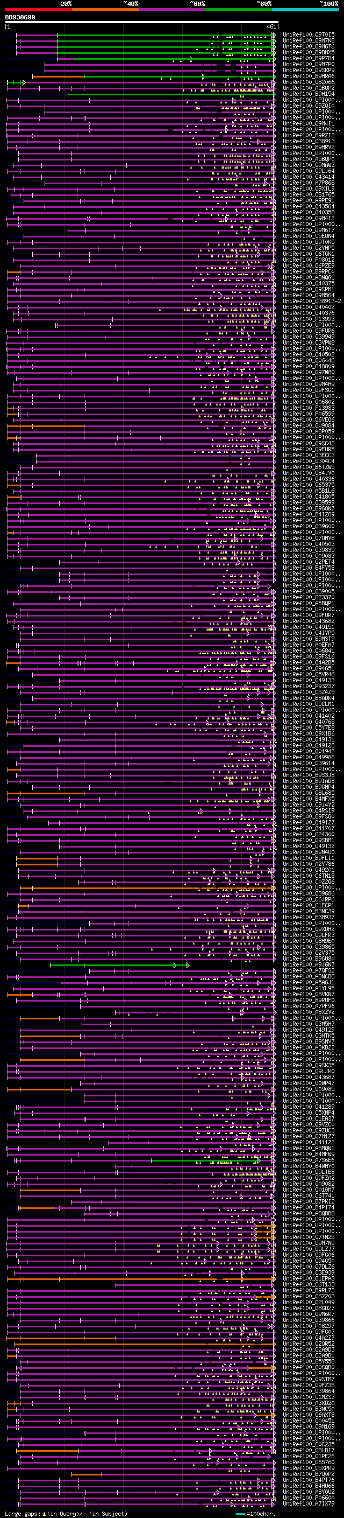Select hit UniRef100_Q9XIL9
Viewport: 344px width, 1518px height.
309,188
